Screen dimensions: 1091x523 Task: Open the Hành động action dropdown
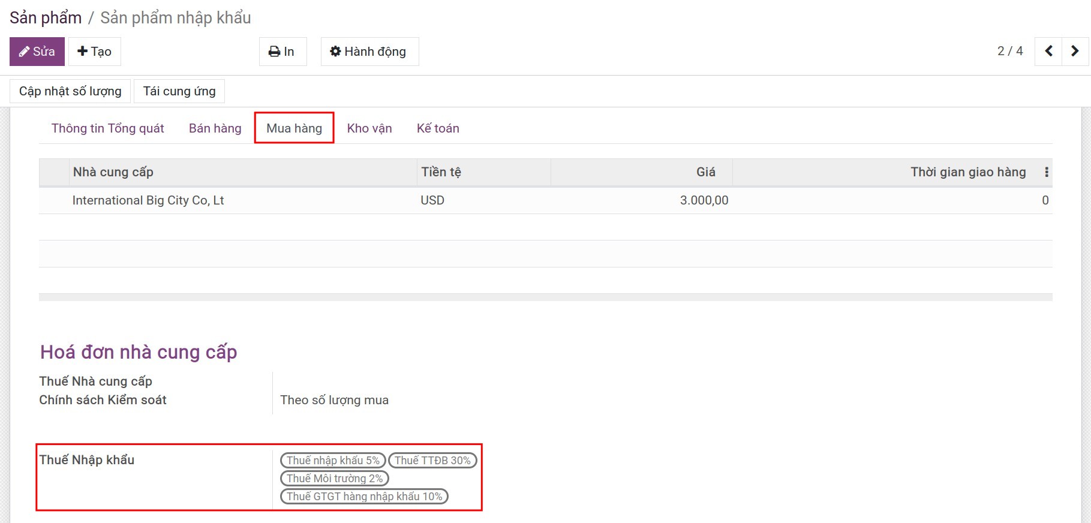coord(369,52)
